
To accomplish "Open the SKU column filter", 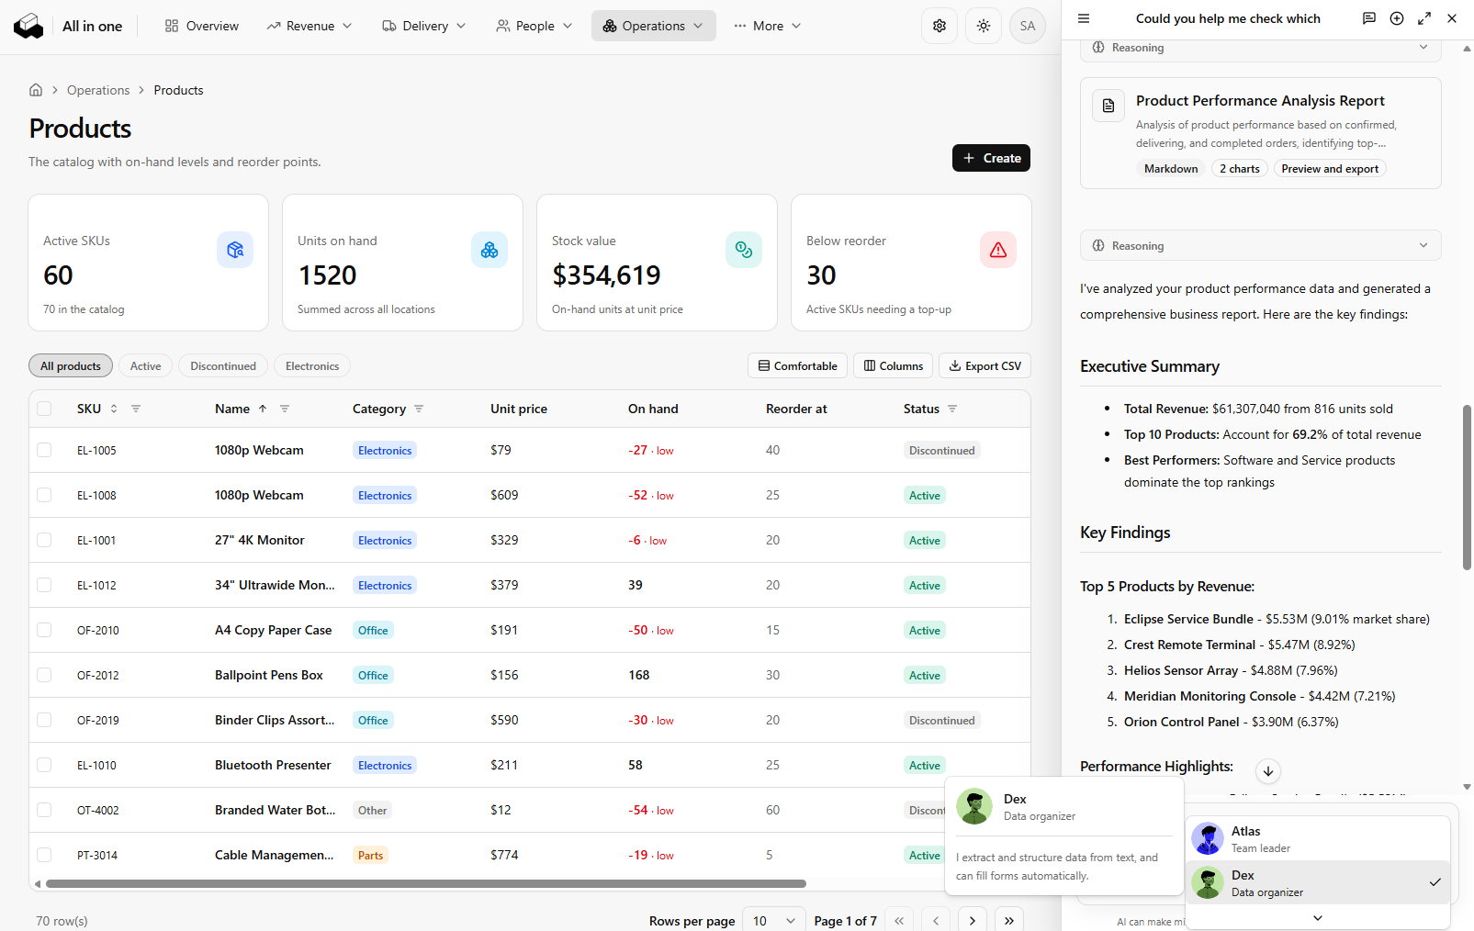I will (136, 409).
